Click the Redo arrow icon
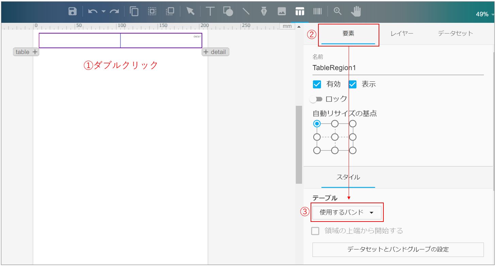This screenshot has height=267, width=496. (114, 12)
